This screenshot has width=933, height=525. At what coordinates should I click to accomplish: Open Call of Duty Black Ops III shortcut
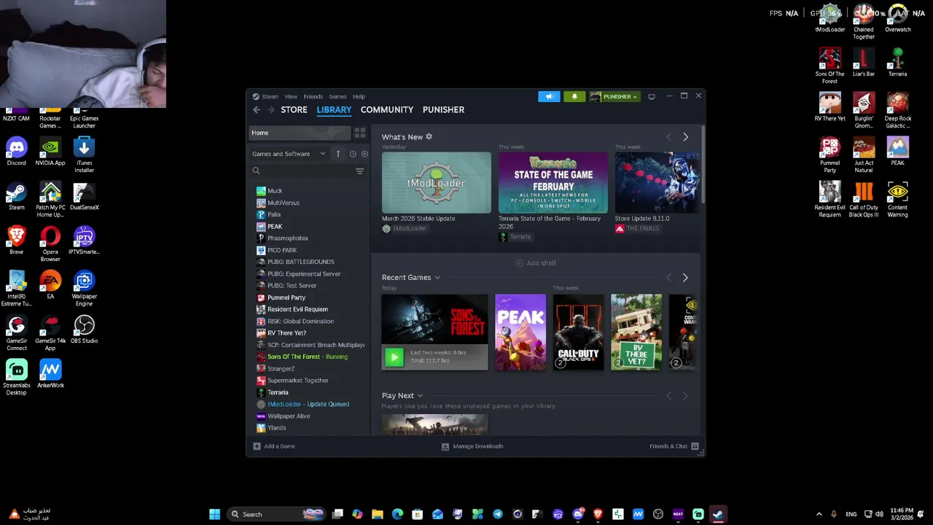tap(864, 201)
